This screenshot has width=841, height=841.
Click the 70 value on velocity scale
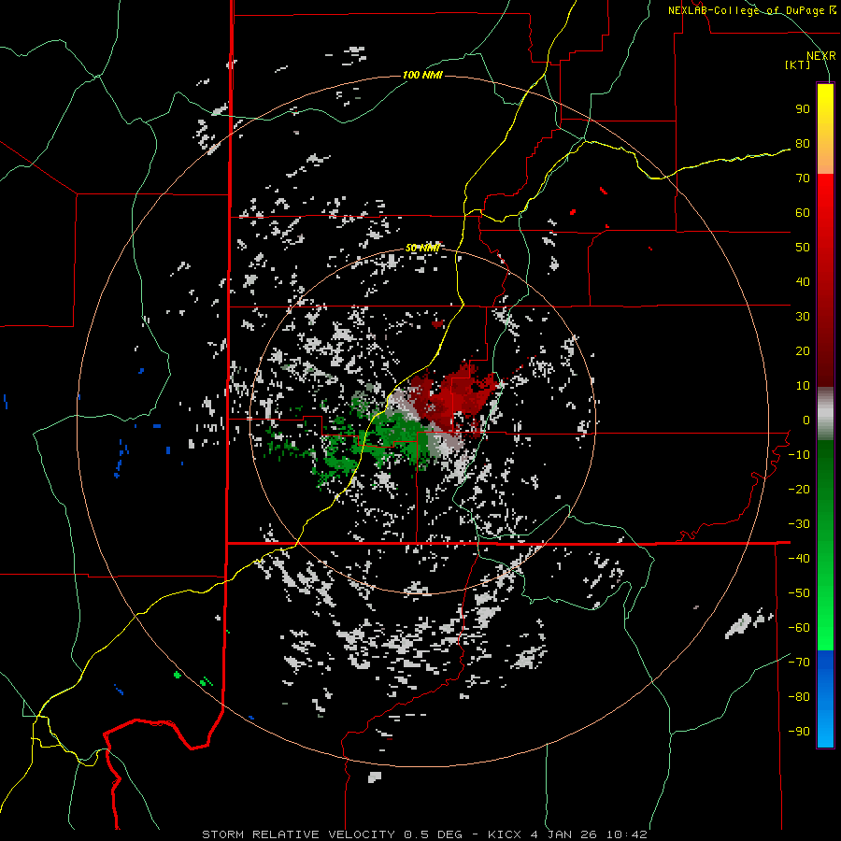[x=803, y=178]
